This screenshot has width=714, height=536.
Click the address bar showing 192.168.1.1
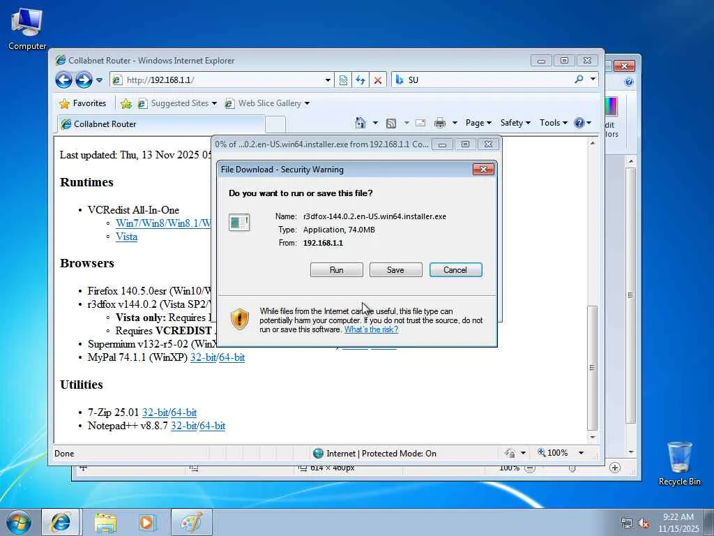click(221, 80)
